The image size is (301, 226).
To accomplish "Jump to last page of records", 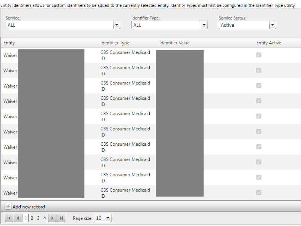I will coord(61,218).
